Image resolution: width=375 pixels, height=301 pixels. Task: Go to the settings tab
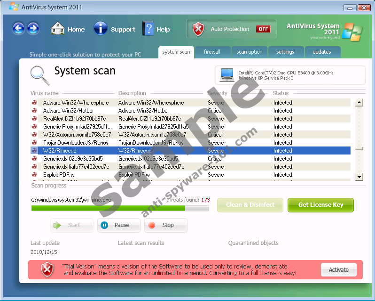pos(285,52)
